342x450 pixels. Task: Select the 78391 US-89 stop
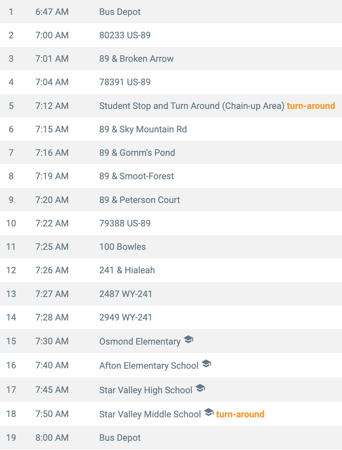171,82
